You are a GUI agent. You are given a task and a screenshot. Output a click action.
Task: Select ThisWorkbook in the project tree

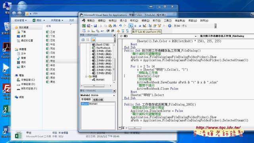(103, 48)
